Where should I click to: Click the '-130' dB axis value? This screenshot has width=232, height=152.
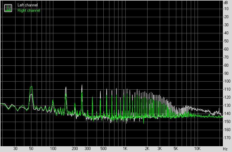click(227, 105)
